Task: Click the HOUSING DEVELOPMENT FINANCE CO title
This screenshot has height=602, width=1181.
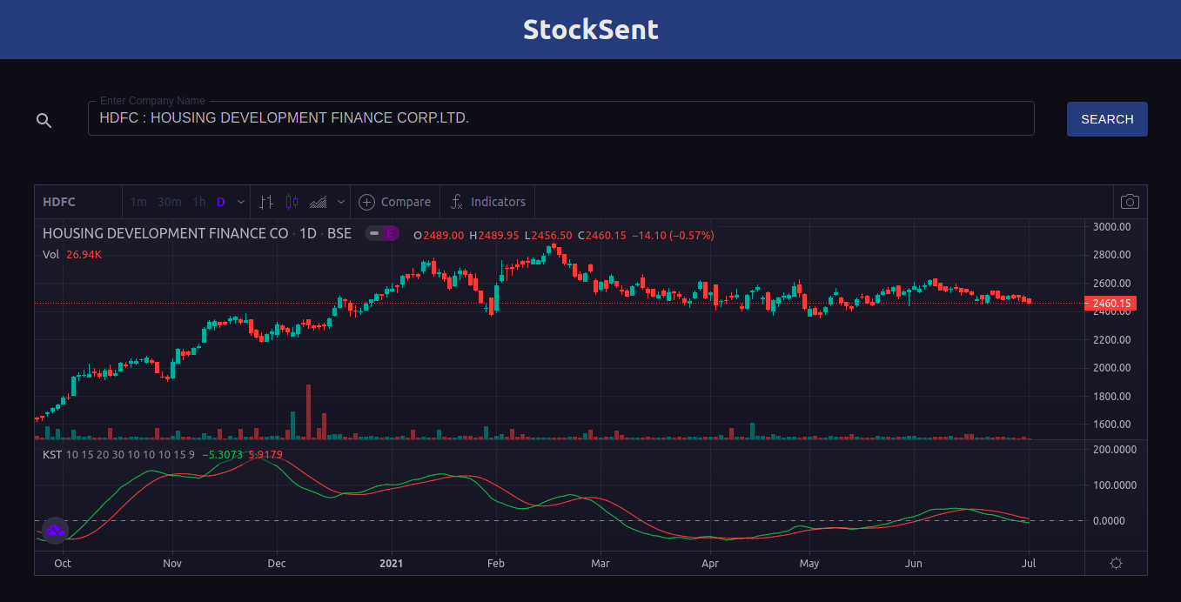Action: [165, 234]
